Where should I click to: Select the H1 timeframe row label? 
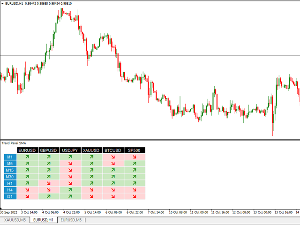coord(10,183)
